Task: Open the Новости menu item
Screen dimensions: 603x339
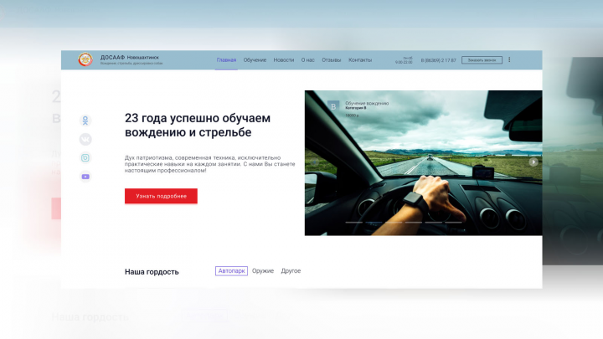Action: 283,60
